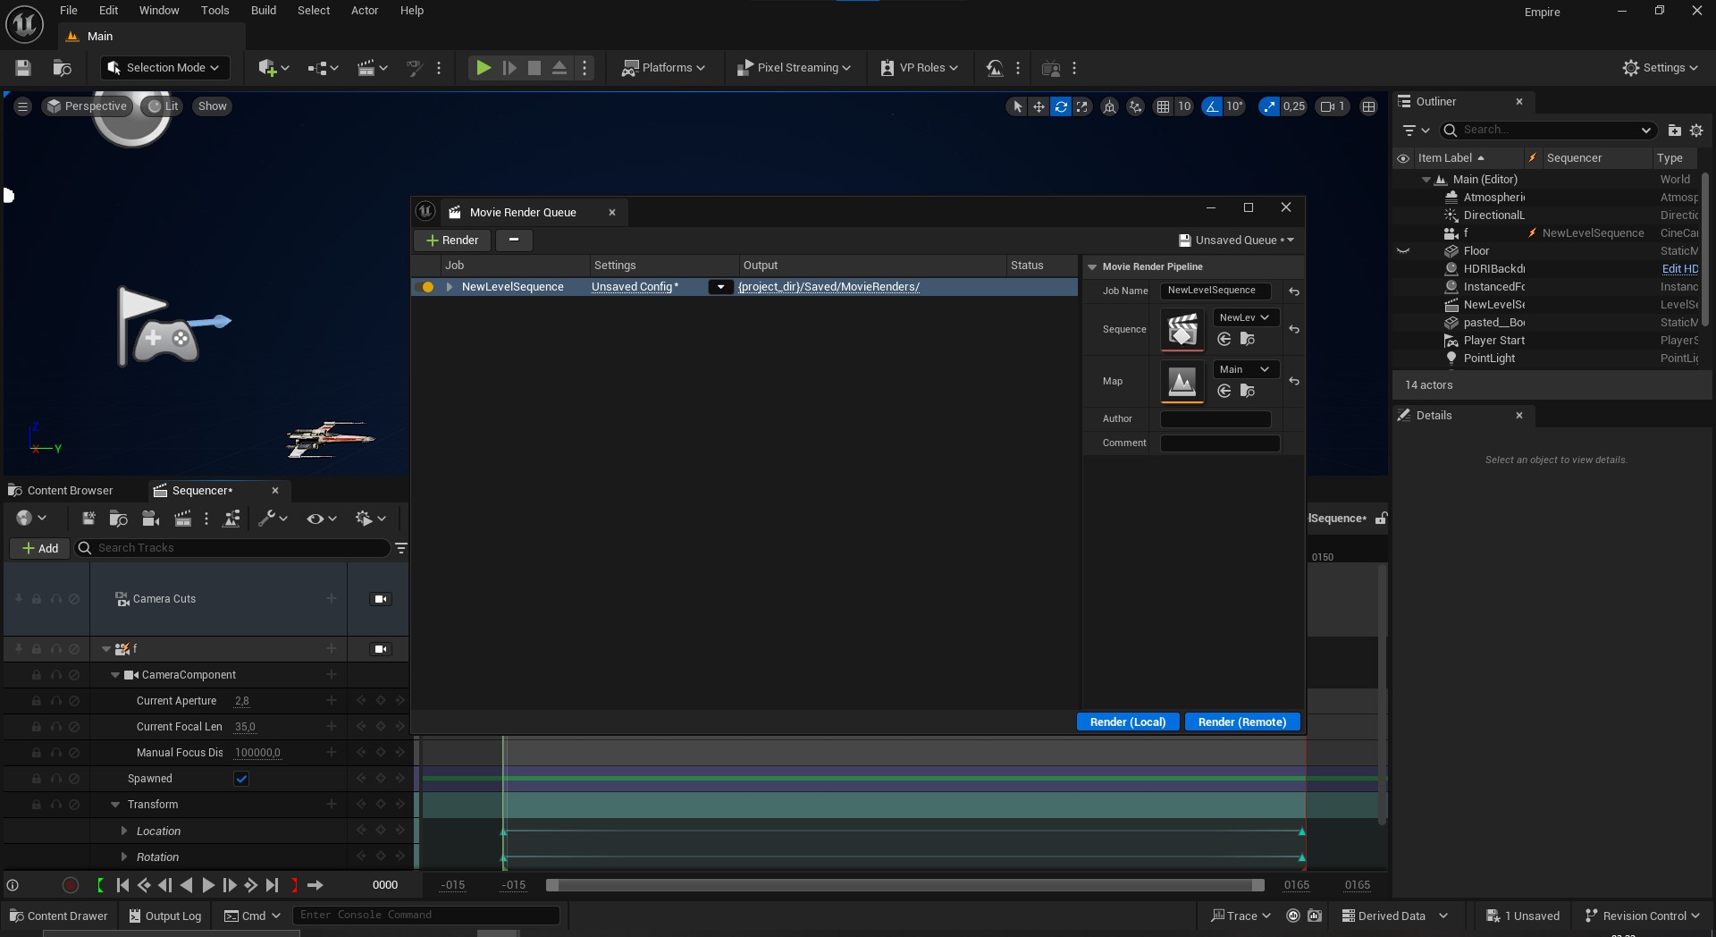
Task: Open the Pixel Streaming menu
Action: point(793,68)
